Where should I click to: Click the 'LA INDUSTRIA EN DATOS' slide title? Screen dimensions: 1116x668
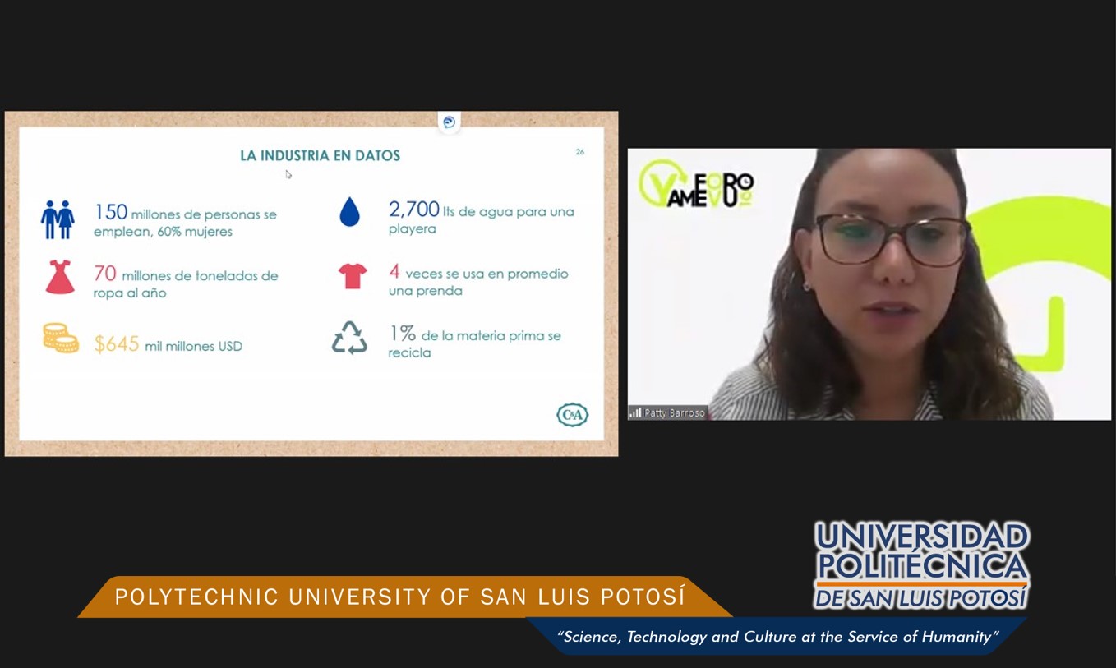coord(320,155)
